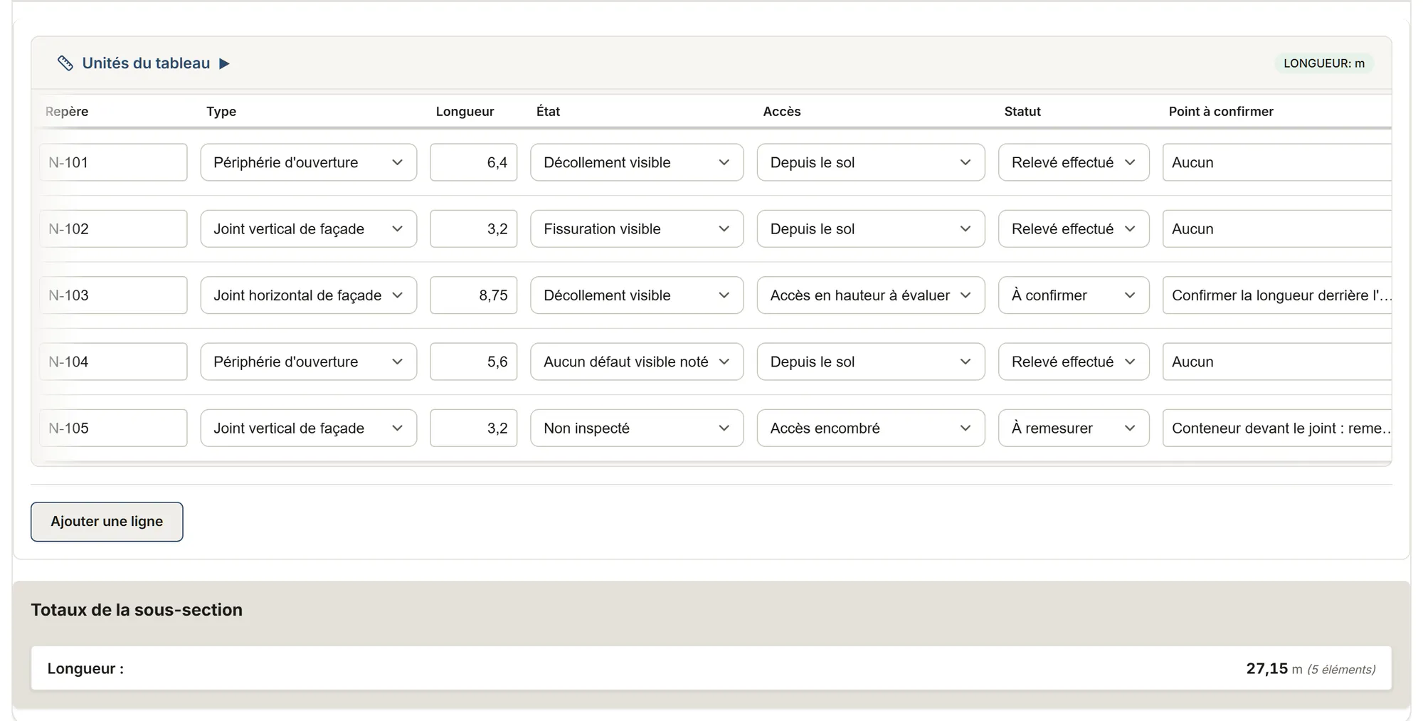Image resolution: width=1423 pixels, height=721 pixels.
Task: Open Accès en hauteur à évaluer dropdown
Action: [871, 295]
